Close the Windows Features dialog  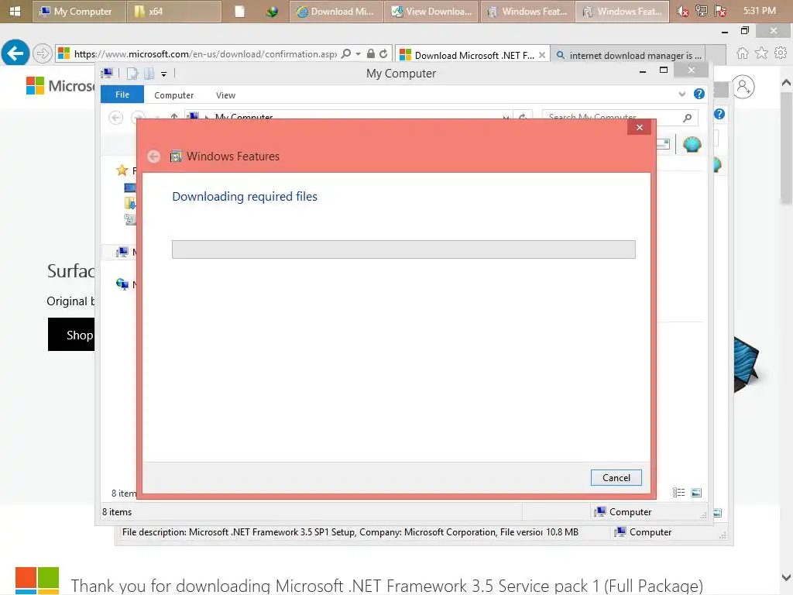[x=639, y=128]
